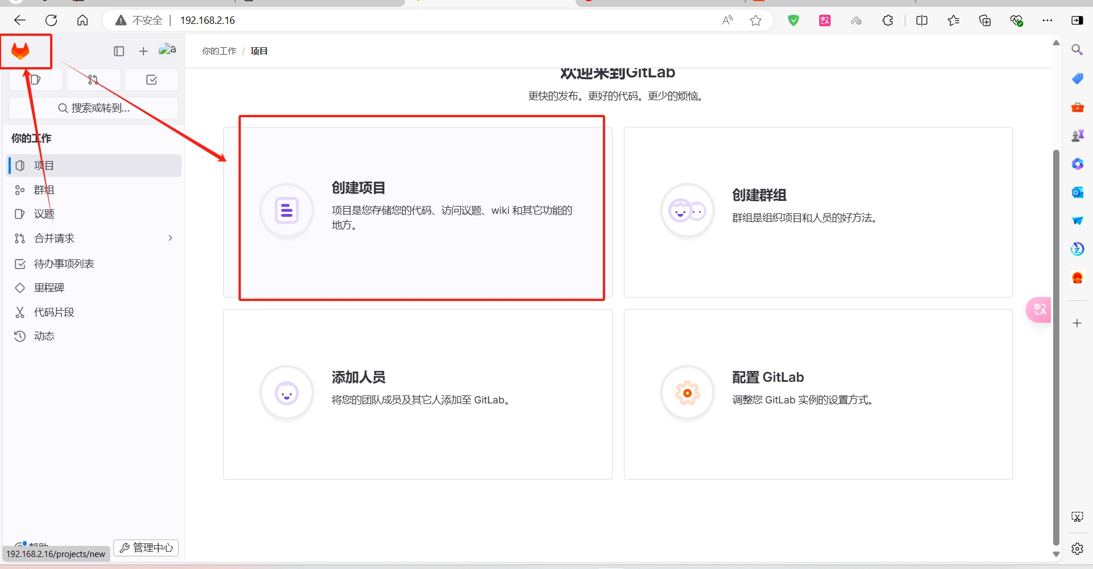The width and height of the screenshot is (1093, 569).
Task: Click the 项目 breadcrumb
Action: point(259,51)
